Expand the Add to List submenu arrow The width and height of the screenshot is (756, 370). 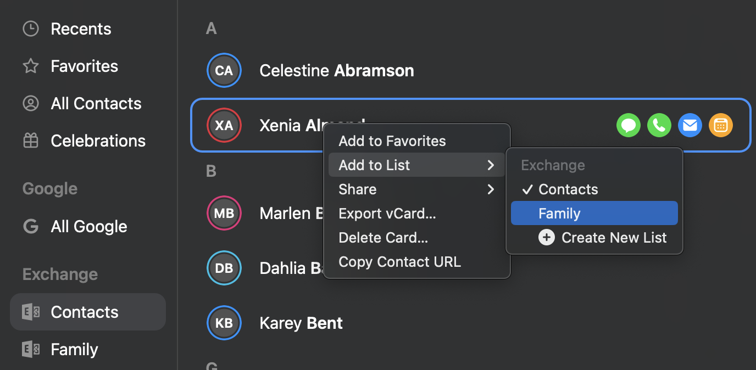point(491,165)
